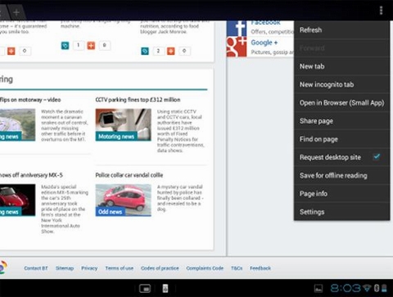Click the share count box showing 2
This screenshot has height=297, width=393.
pos(158,51)
